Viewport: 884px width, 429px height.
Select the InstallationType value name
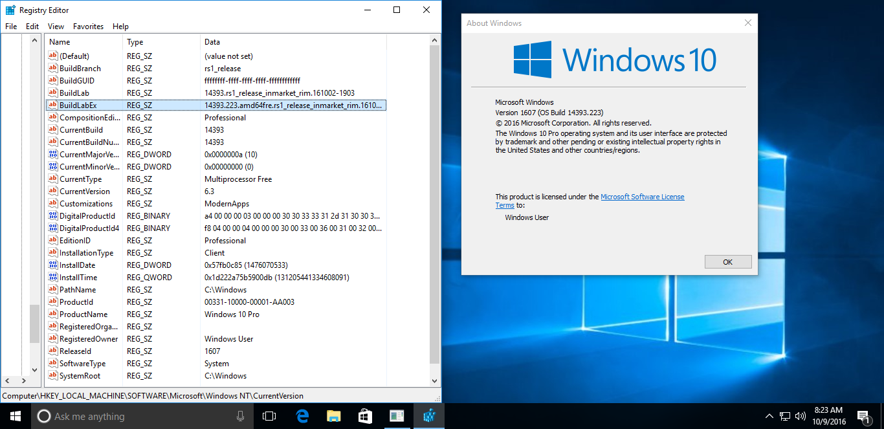[x=87, y=253]
